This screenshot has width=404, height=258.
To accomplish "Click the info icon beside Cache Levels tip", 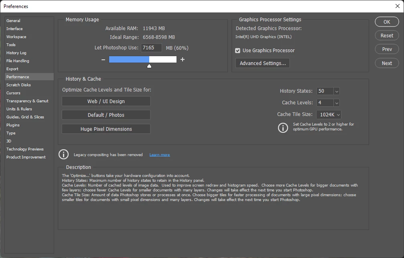I will point(283,128).
